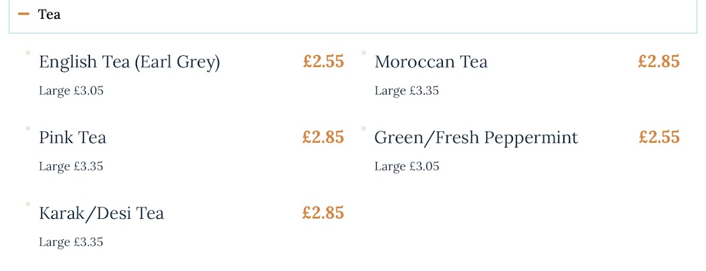Screen dimensions: 706x271
Task: Click the Tea accordion header label
Action: coord(49,14)
